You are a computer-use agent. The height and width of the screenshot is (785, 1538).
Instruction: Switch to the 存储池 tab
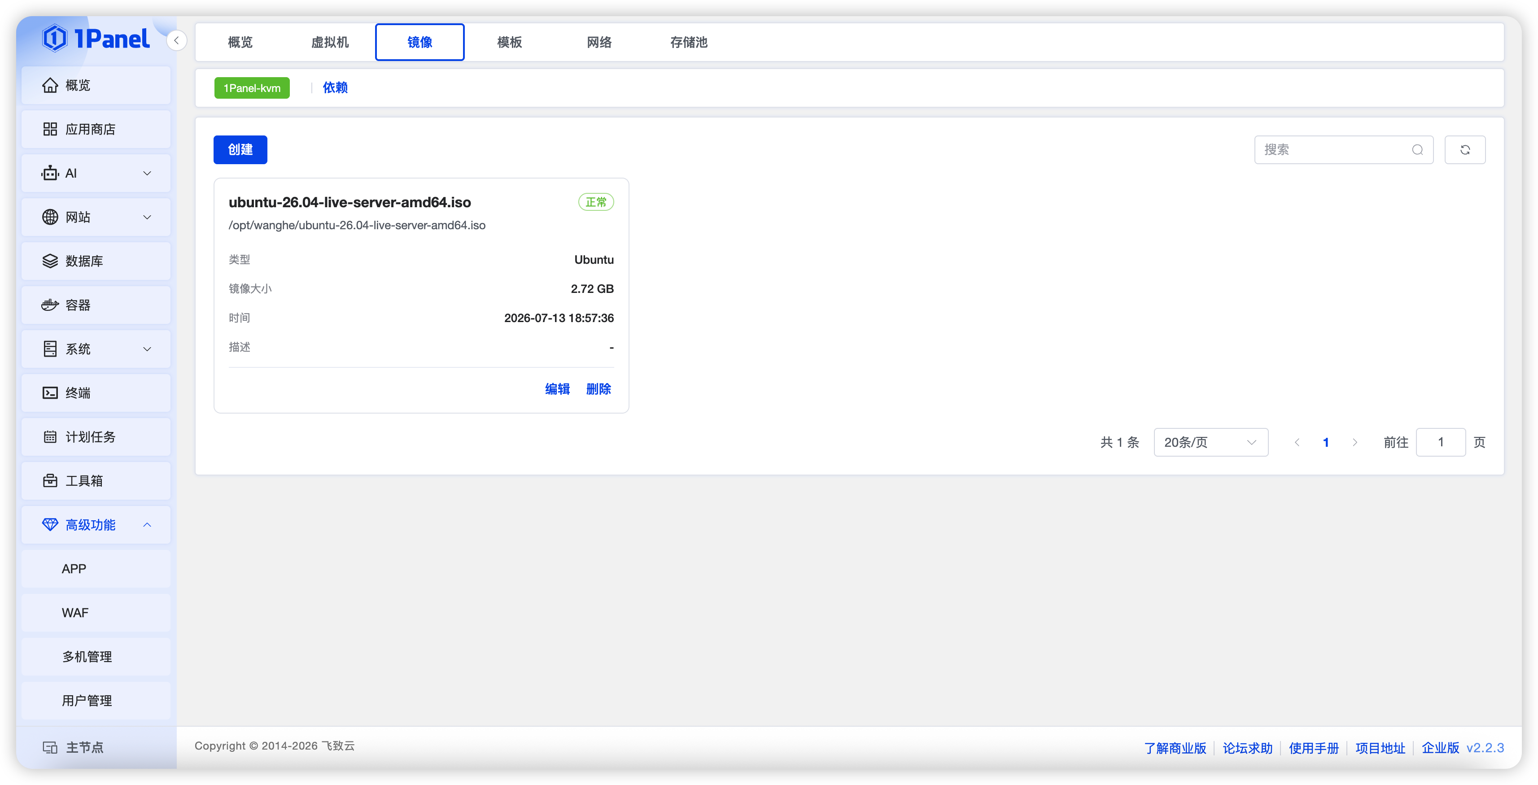[688, 42]
